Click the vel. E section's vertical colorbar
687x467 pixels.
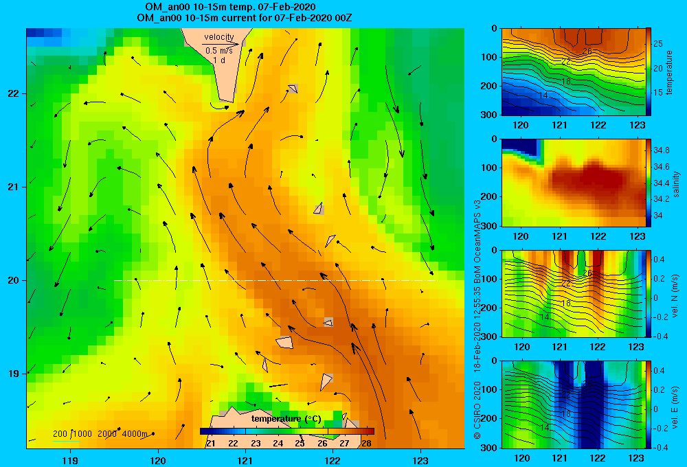pos(649,405)
